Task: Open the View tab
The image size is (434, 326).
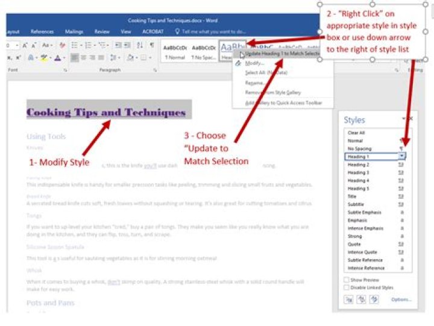Action: (x=125, y=31)
